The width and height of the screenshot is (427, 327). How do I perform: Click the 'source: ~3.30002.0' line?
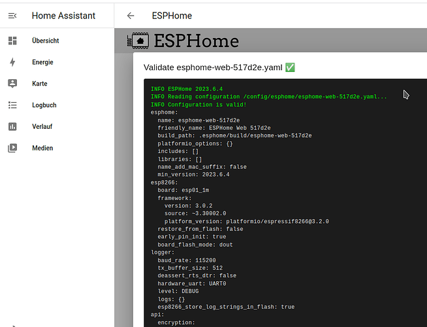(195, 213)
